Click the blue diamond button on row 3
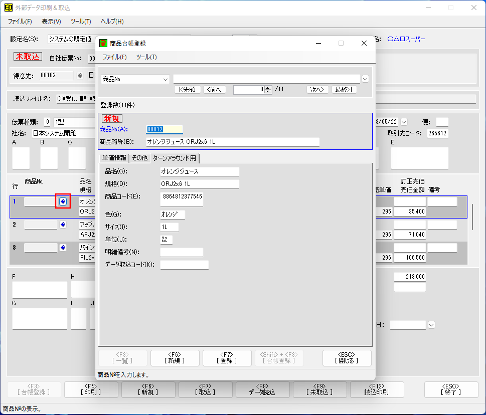 (x=63, y=248)
